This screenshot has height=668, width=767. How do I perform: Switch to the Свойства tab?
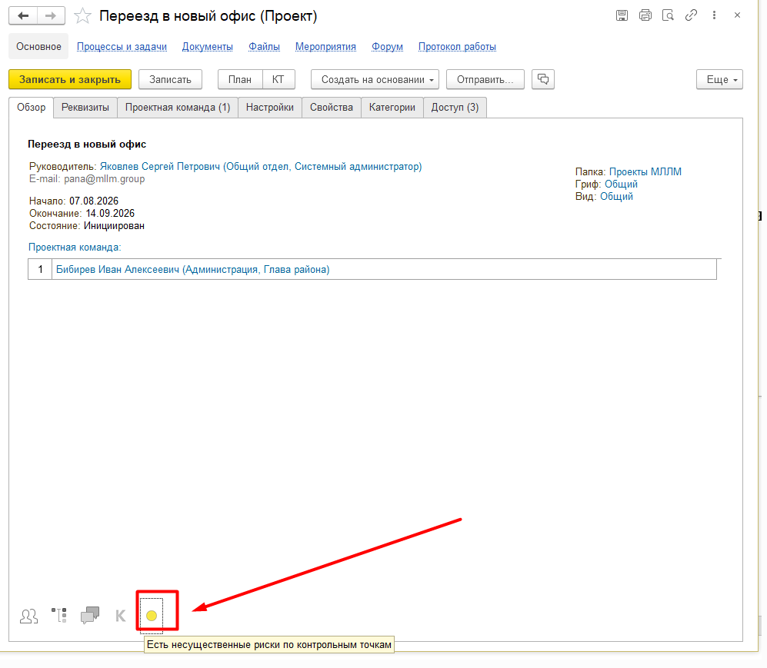pyautogui.click(x=331, y=108)
